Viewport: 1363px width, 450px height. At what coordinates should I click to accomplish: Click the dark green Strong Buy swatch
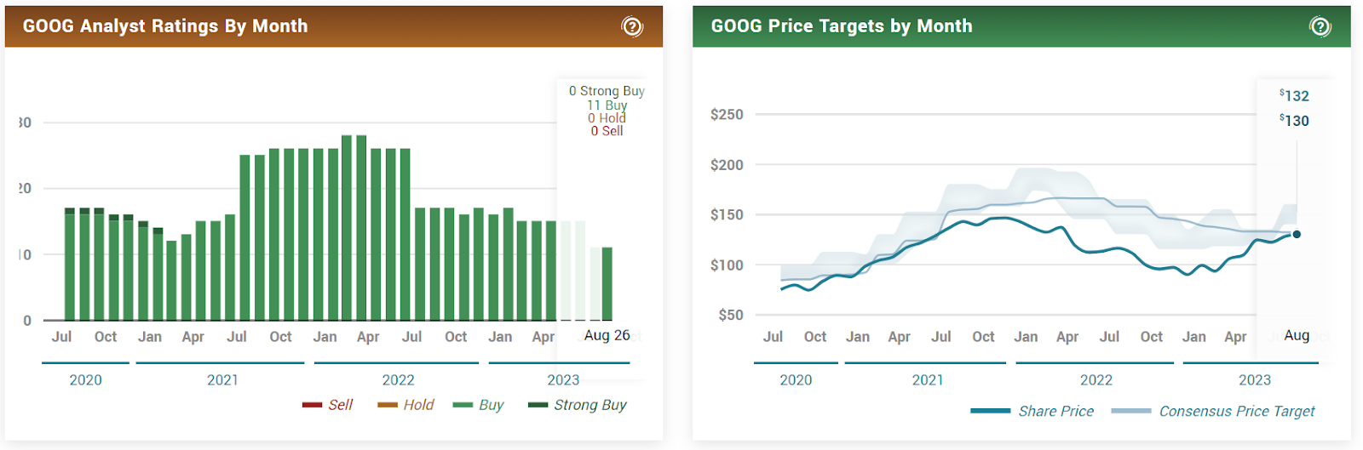[x=538, y=405]
